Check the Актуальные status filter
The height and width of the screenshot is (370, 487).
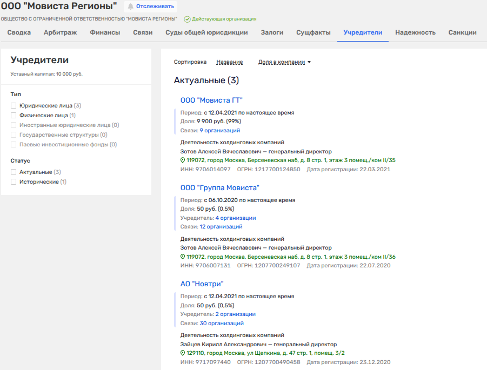(14, 172)
